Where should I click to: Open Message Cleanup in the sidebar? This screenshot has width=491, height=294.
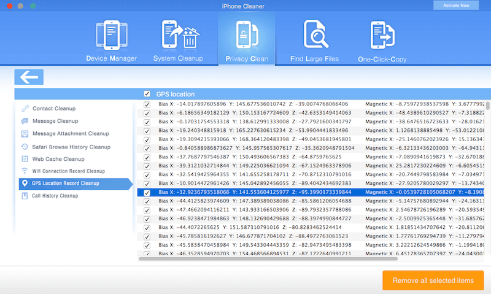click(55, 121)
